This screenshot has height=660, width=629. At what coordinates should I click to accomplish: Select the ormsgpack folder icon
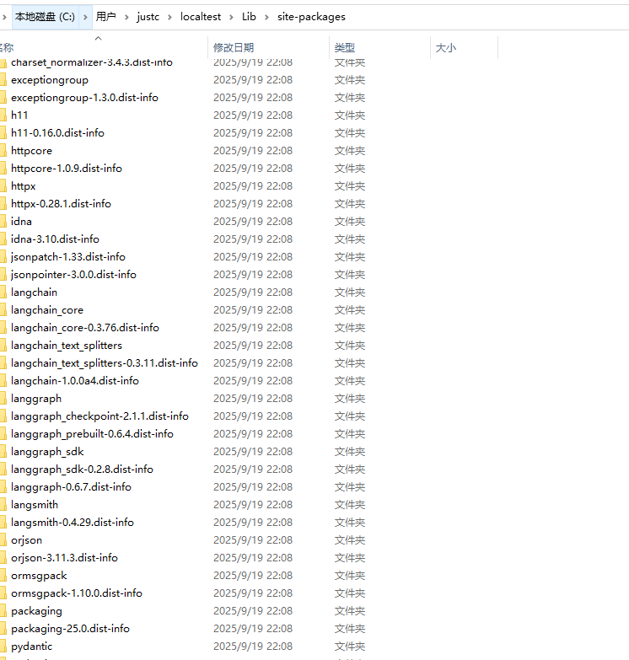click(3, 576)
